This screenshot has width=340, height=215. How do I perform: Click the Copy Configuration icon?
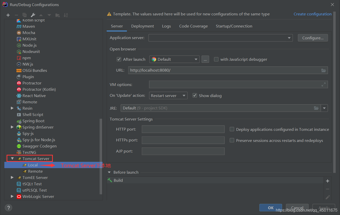pos(25,15)
